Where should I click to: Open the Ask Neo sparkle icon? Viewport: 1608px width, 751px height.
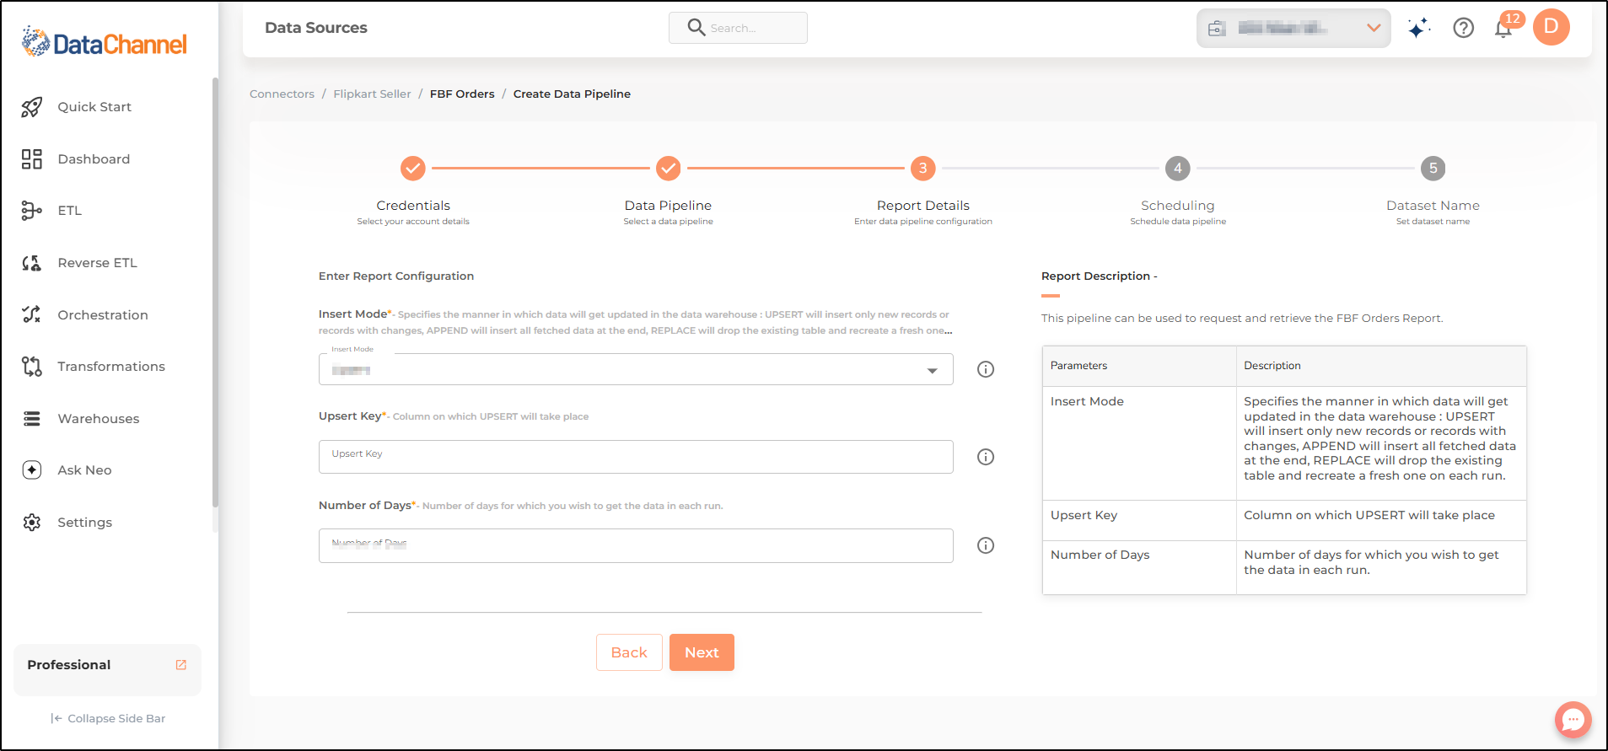point(32,470)
